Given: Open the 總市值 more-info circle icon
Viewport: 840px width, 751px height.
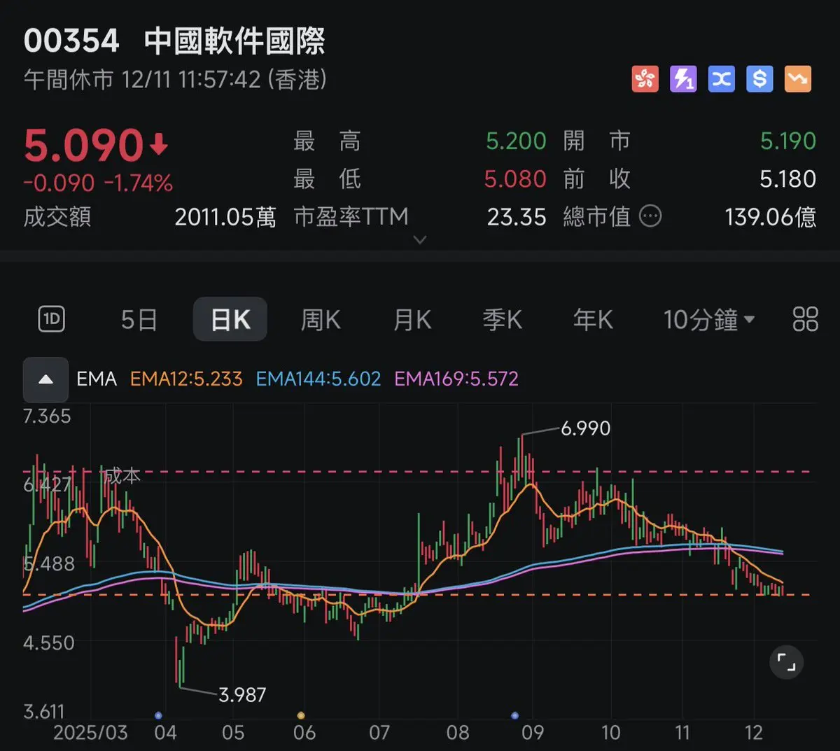Looking at the screenshot, I should coord(650,216).
